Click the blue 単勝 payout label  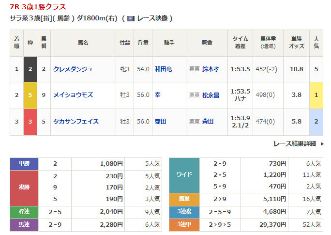(24, 164)
